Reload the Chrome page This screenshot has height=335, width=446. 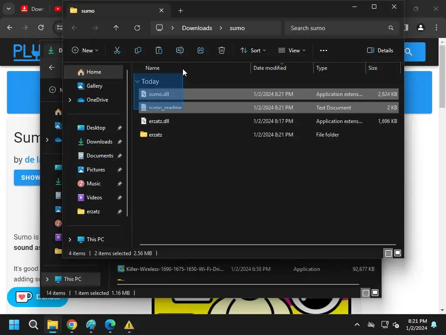click(x=41, y=27)
